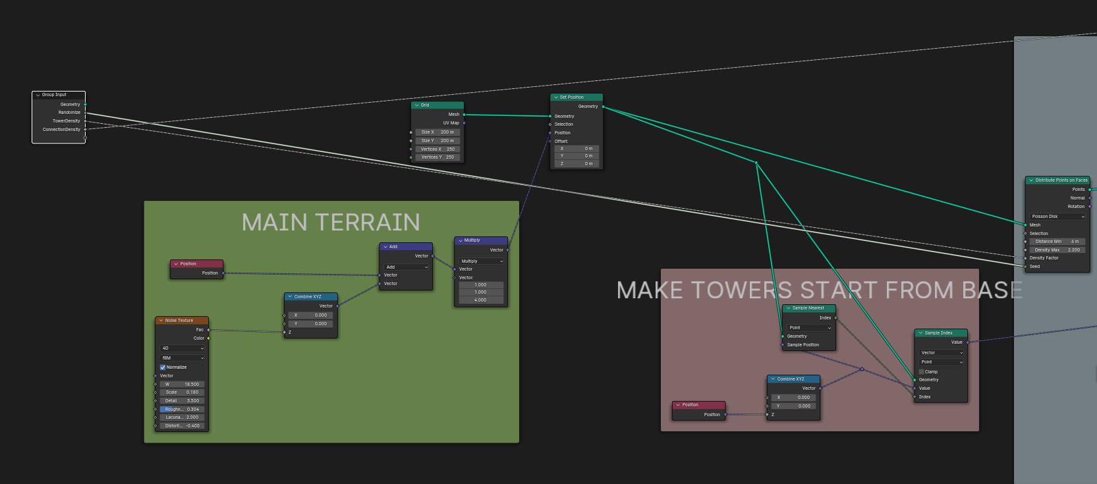
Task: Adjust the Roughness slider in Noise Texture
Action: (183, 410)
